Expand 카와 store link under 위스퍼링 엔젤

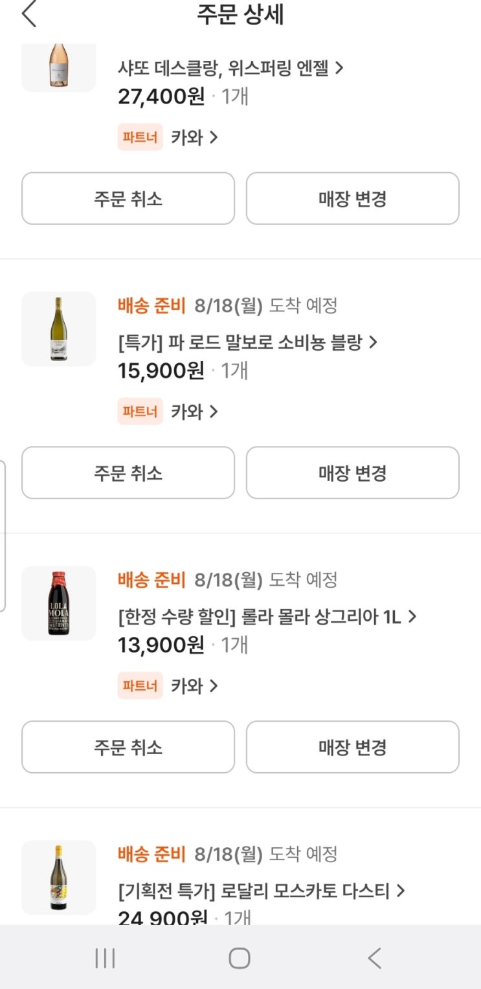click(194, 137)
